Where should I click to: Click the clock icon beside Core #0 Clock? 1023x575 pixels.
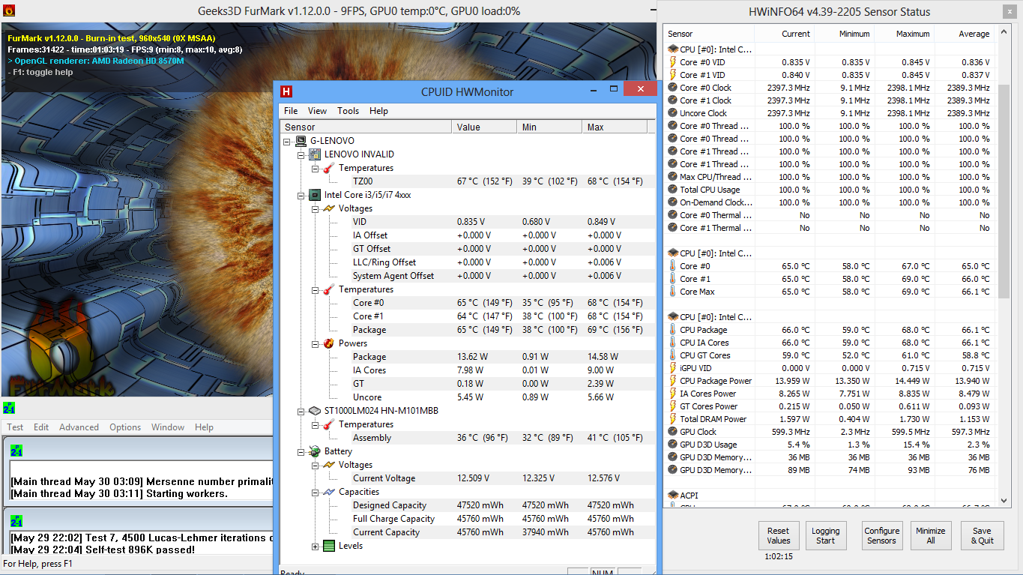(x=672, y=88)
